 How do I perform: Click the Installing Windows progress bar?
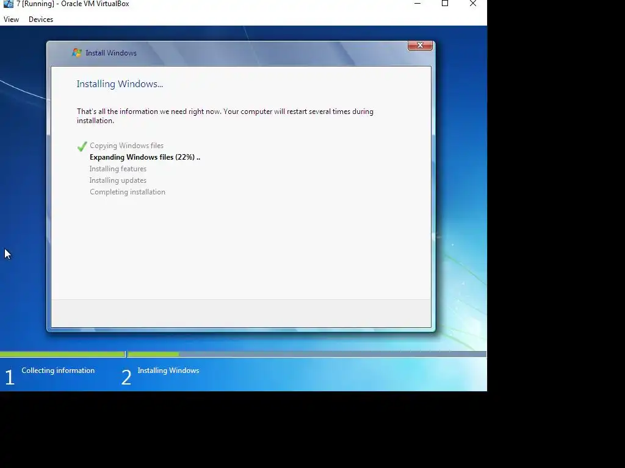(307, 354)
